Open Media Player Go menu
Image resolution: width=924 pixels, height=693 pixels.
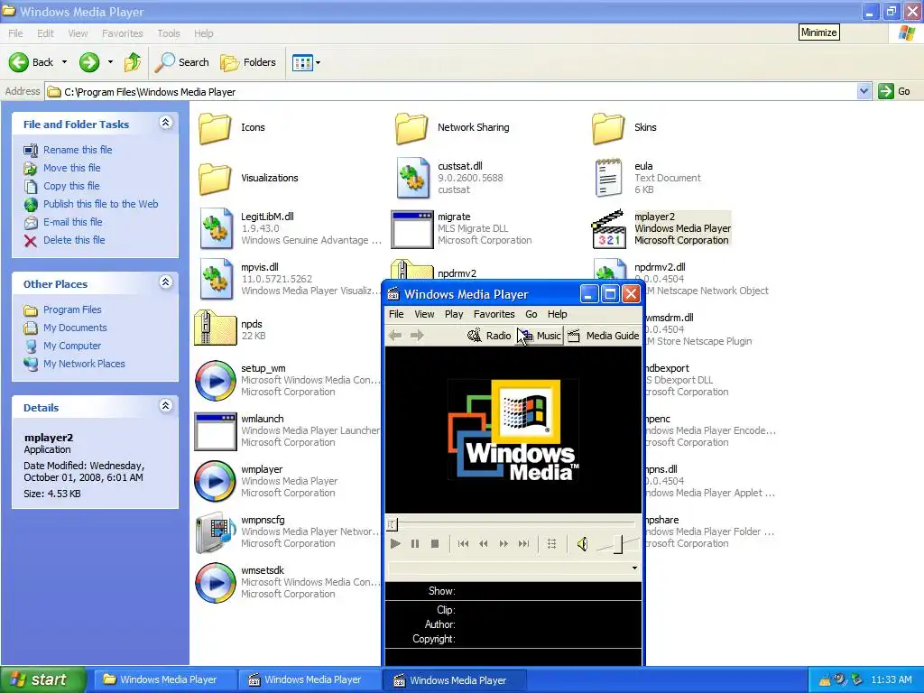(x=531, y=314)
